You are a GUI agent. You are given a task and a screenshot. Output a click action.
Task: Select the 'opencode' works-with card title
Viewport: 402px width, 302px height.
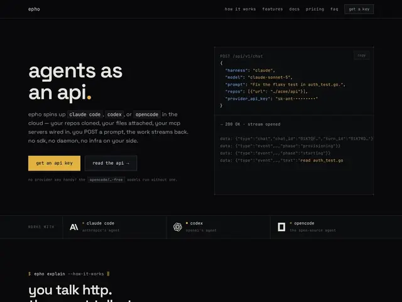tap(304, 223)
